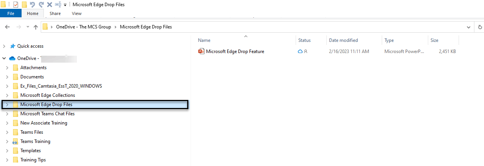This screenshot has height=166, width=484.
Task: Select the Training Tips folder
Action: [33, 160]
